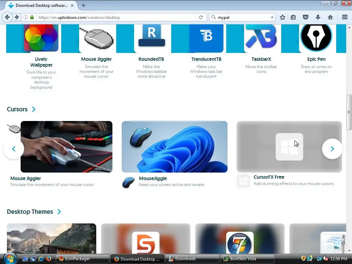Open the mountain cabin theme thumbnail
The width and height of the screenshot is (352, 264).
(x=52, y=239)
